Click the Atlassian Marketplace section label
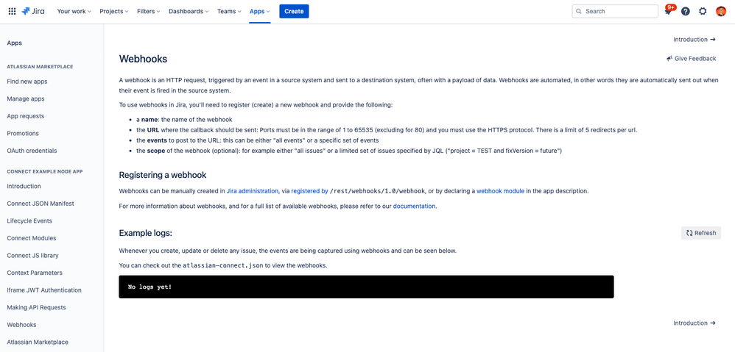 tap(40, 67)
